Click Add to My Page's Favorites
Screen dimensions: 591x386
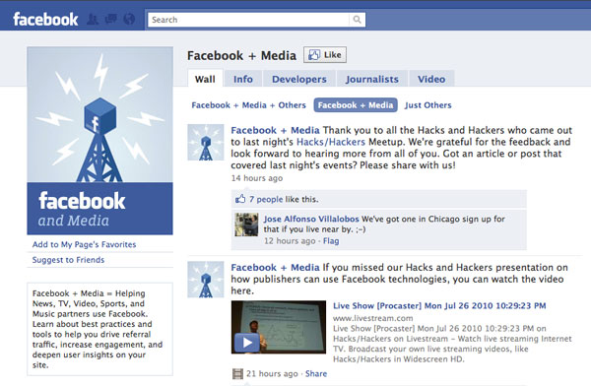pyautogui.click(x=84, y=244)
